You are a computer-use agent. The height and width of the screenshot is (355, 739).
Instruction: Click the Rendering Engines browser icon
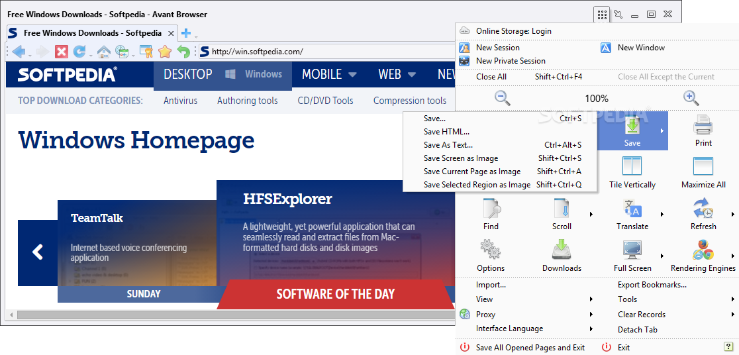click(x=703, y=250)
